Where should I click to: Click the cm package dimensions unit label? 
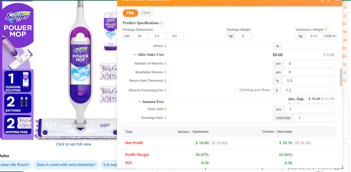[x=127, y=36]
